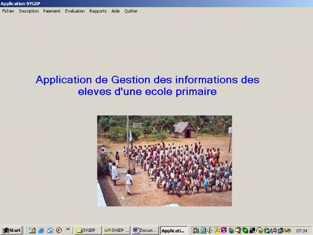
Task: Click the monitor display tray icon
Action: point(238,230)
